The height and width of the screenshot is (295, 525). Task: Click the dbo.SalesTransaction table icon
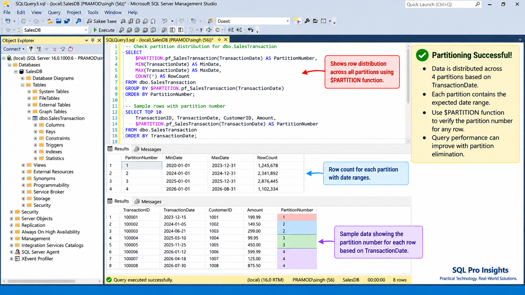[35, 118]
